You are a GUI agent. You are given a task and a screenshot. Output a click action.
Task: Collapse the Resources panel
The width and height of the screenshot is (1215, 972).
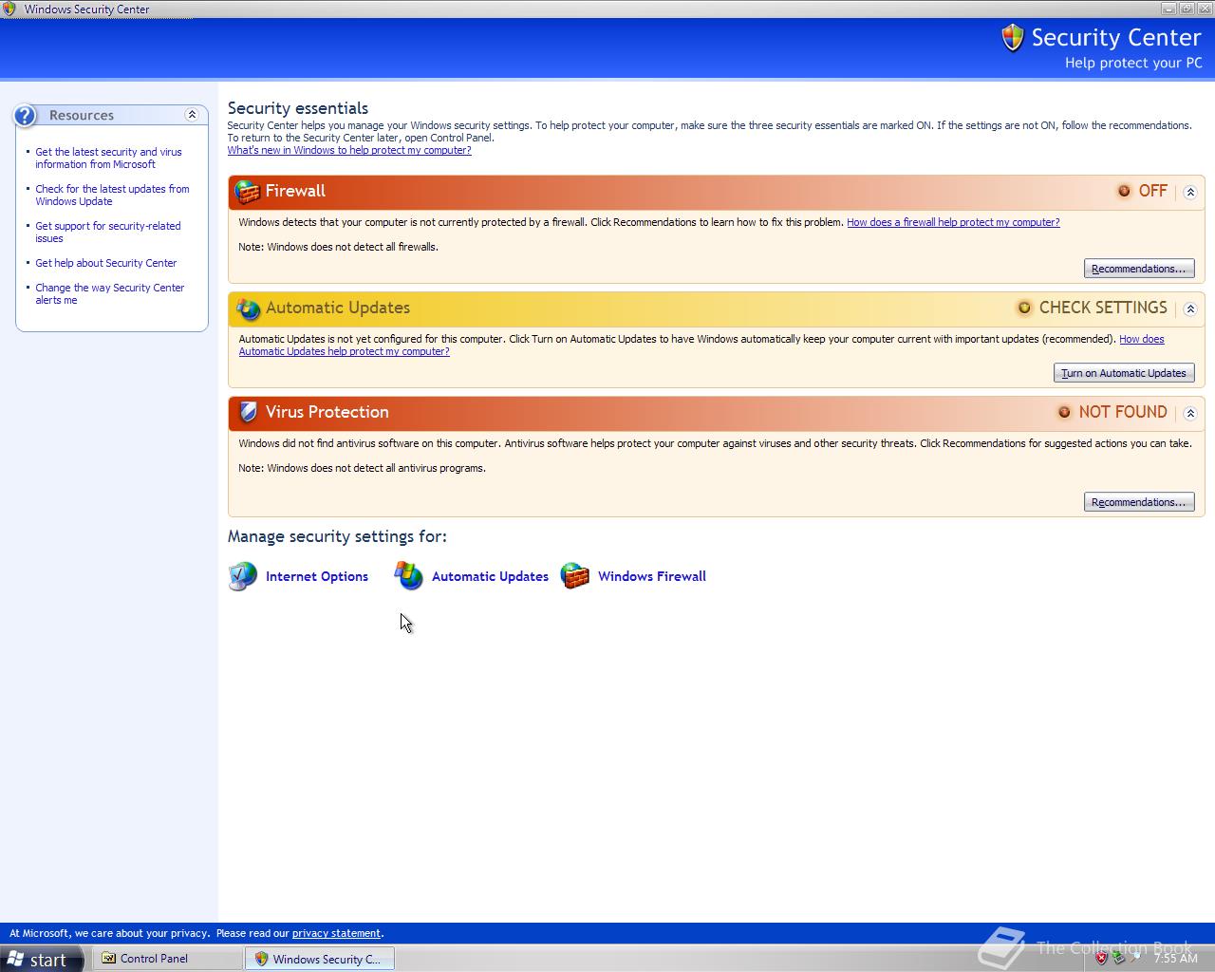[192, 115]
